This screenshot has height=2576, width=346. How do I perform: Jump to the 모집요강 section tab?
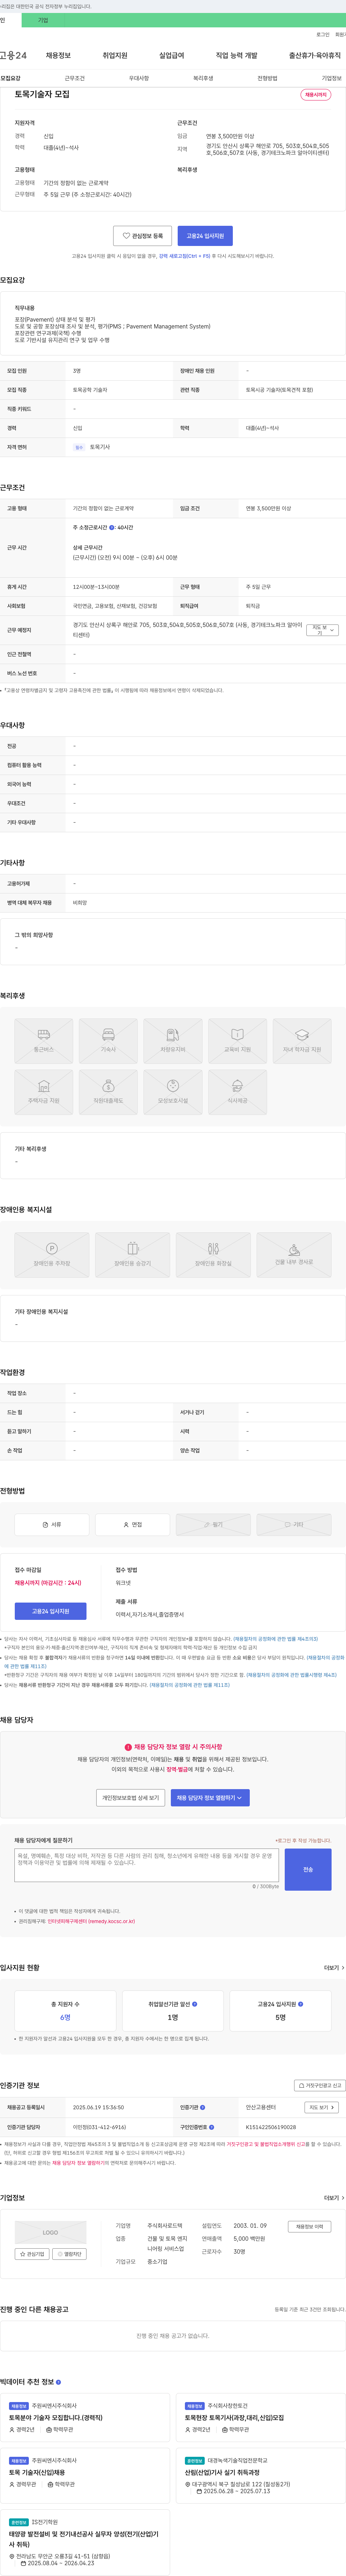(10, 78)
